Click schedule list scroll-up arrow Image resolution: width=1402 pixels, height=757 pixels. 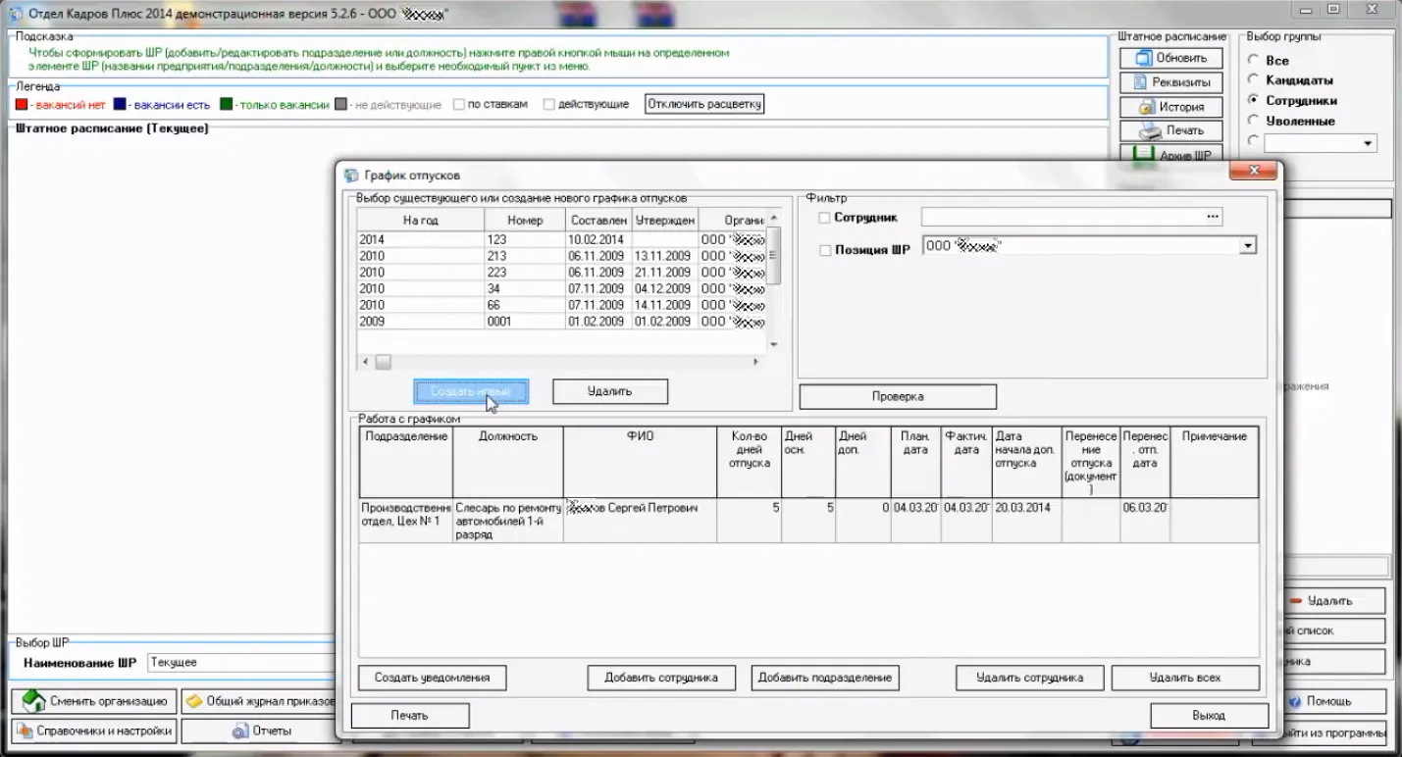(x=773, y=218)
